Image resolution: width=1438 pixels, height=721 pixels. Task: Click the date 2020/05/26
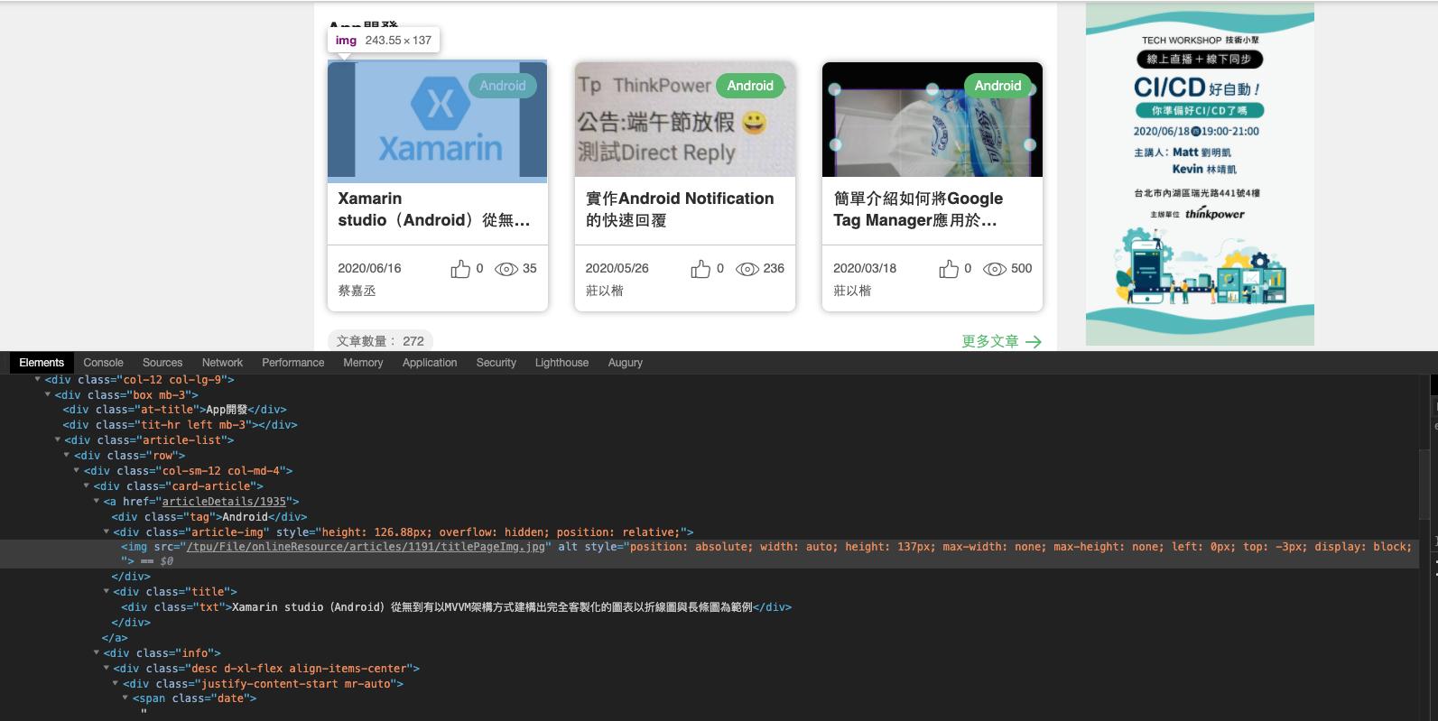point(617,269)
